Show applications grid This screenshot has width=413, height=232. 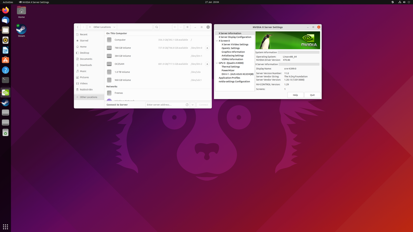point(5,227)
